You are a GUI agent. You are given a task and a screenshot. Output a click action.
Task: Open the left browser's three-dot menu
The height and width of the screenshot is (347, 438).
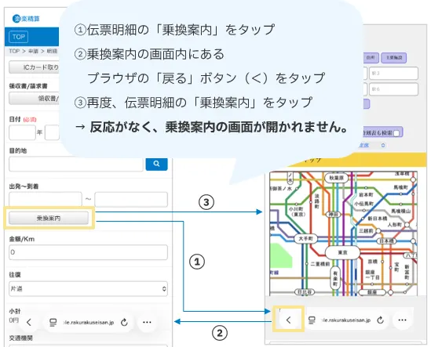[147, 322]
